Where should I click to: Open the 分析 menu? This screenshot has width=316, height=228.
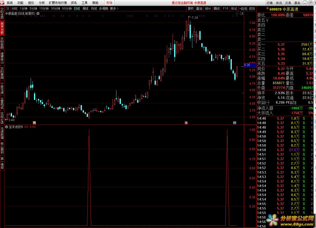tap(42, 3)
